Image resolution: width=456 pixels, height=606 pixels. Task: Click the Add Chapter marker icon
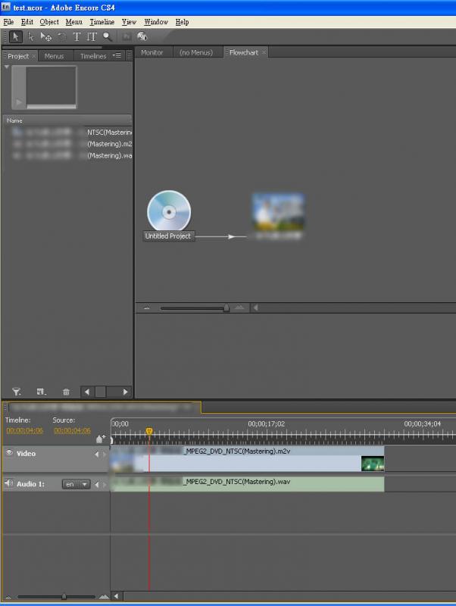[100, 439]
